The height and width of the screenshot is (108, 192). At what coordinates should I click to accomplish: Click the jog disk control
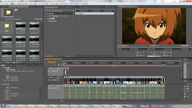click(154, 56)
